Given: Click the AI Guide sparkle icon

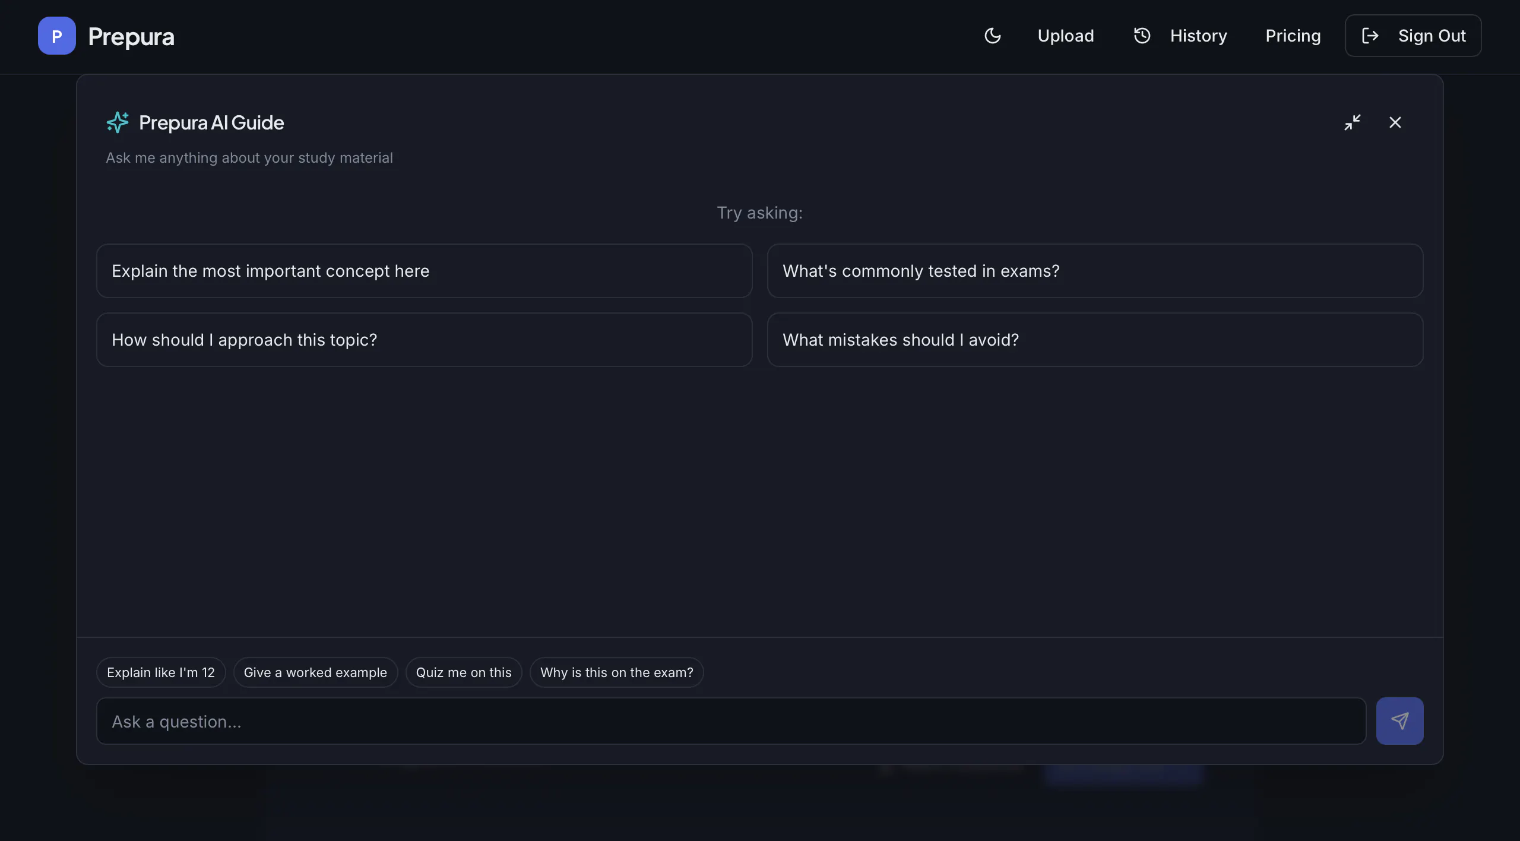Looking at the screenshot, I should coord(118,122).
